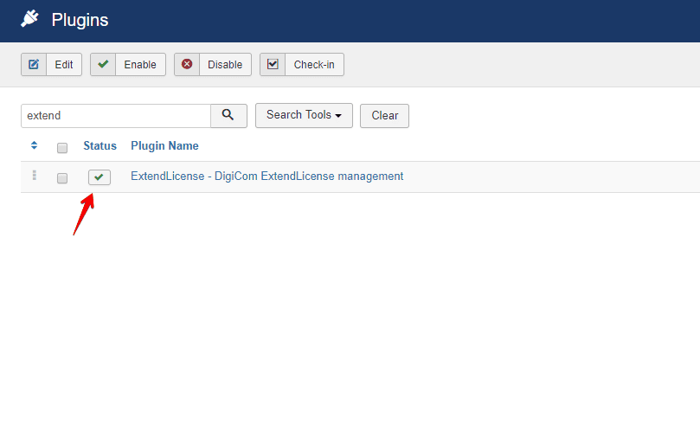Tick the select-all checkbox in the table header
The image size is (700, 430).
tap(62, 147)
